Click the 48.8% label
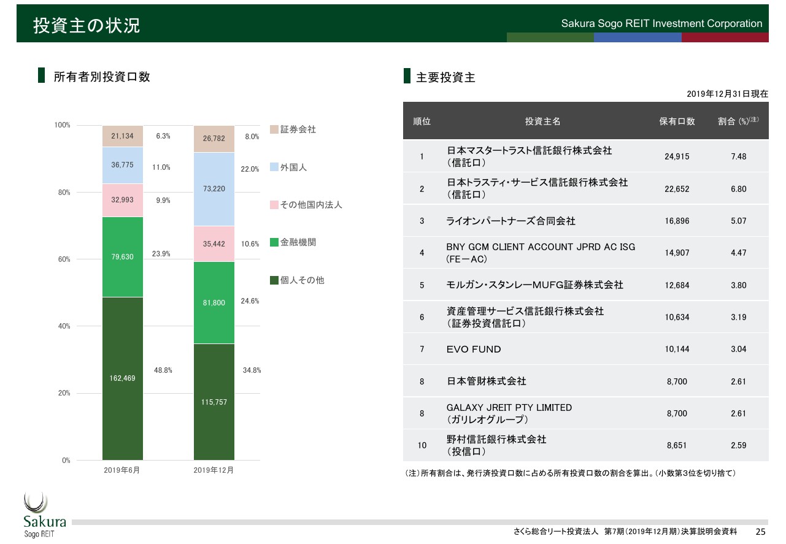 163,370
